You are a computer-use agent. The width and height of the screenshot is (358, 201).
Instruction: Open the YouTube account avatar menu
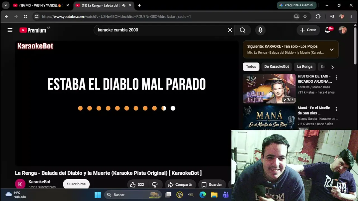point(343,30)
